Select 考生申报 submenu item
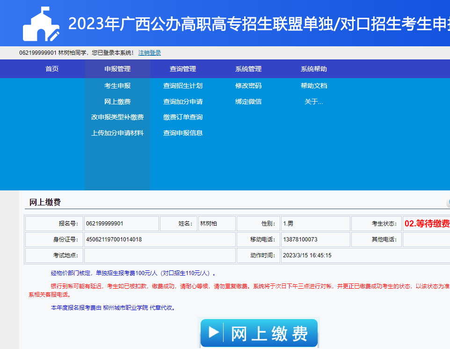450x349 pixels. [117, 86]
